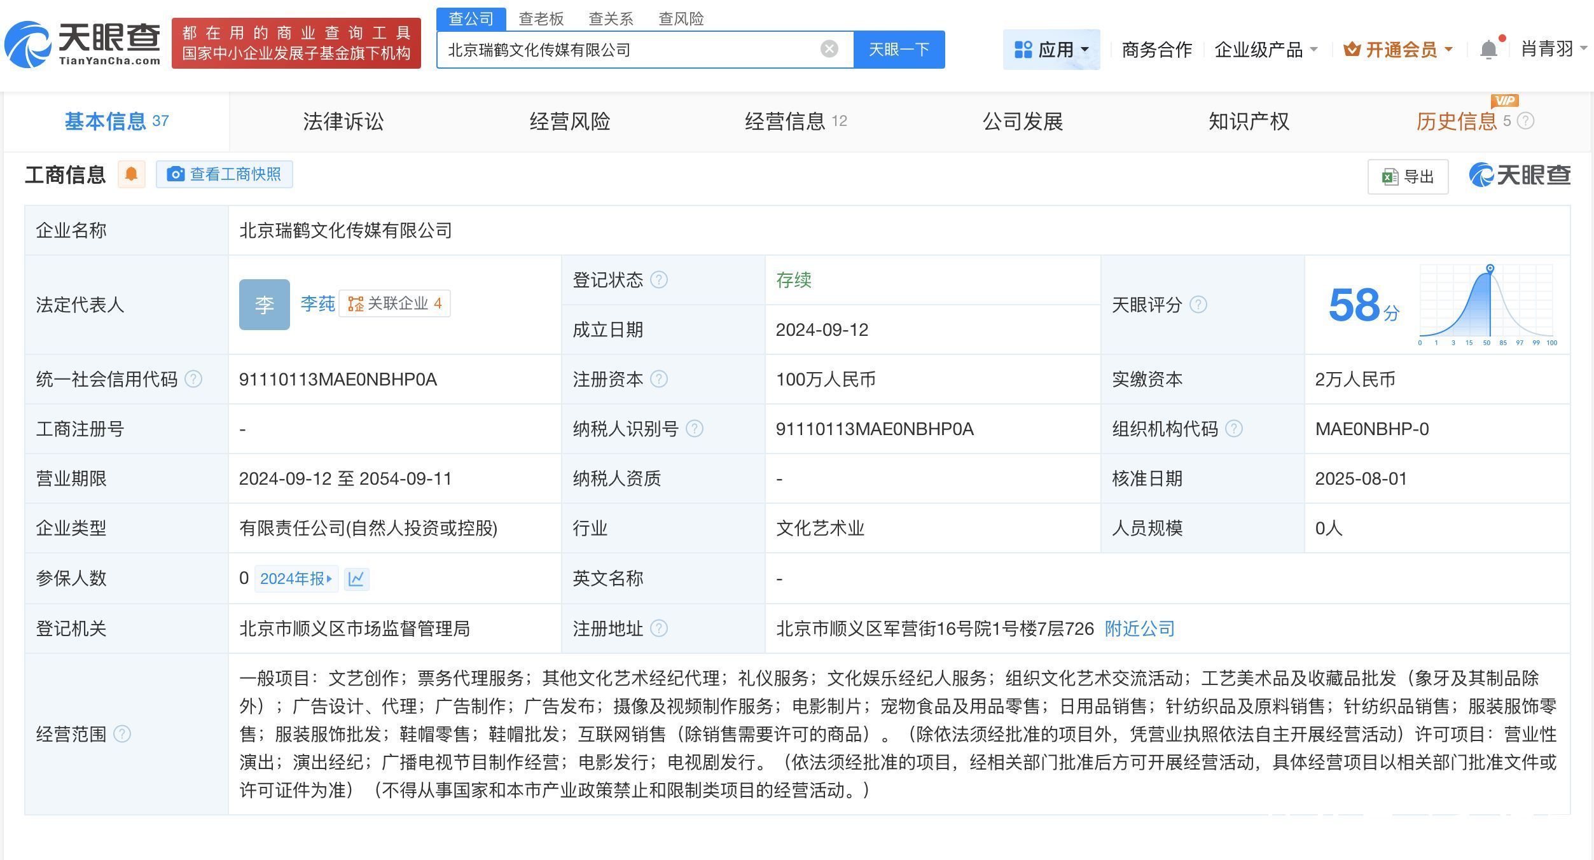The image size is (1594, 860).
Task: Click help icon next to 注册资本
Action: click(x=659, y=379)
